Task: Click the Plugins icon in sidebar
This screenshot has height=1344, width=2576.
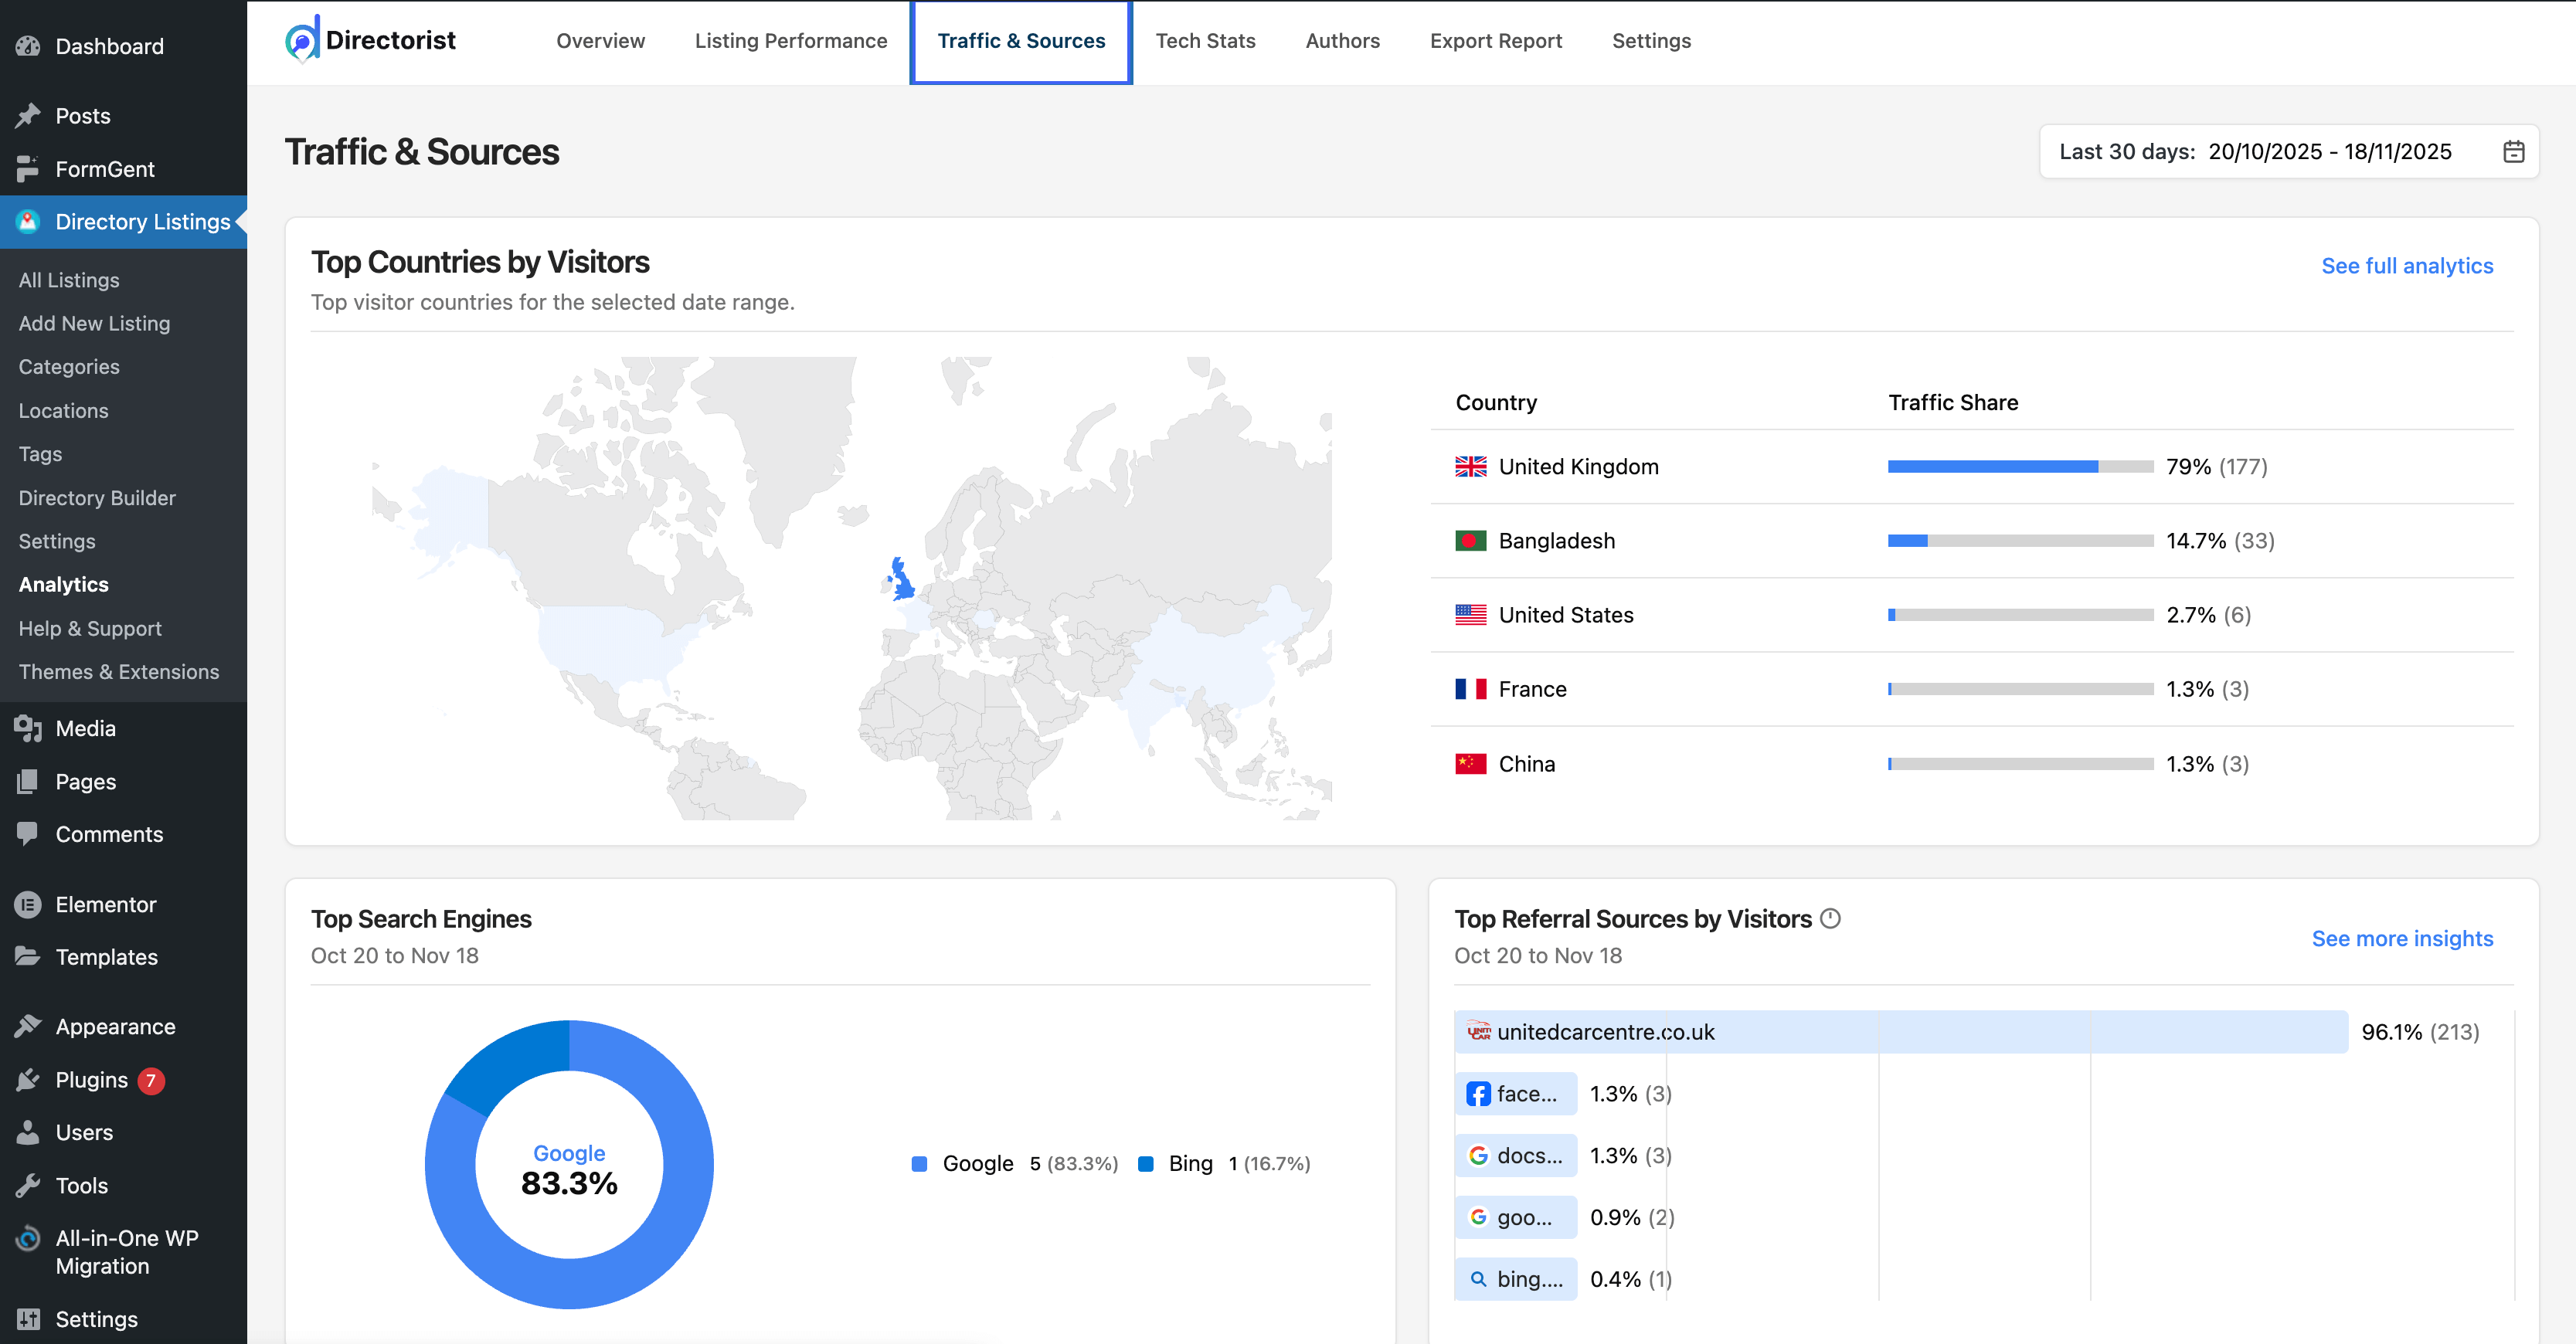Action: coord(28,1080)
